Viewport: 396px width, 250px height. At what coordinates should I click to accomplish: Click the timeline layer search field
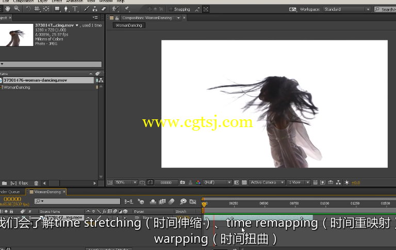pos(77,201)
